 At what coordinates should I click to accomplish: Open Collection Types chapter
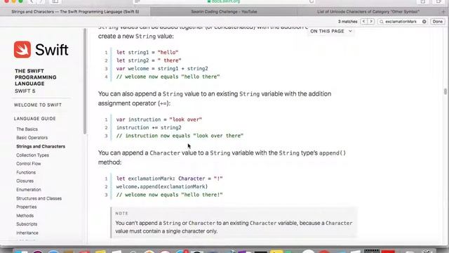[x=33, y=155]
